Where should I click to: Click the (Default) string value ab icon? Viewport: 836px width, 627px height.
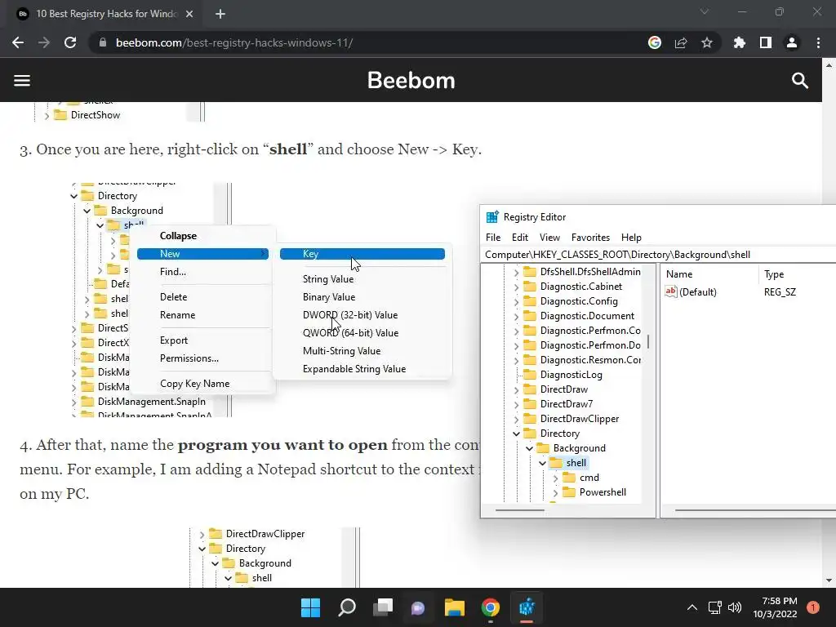tap(671, 291)
